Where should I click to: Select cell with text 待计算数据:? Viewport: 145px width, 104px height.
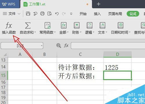click(x=80, y=67)
